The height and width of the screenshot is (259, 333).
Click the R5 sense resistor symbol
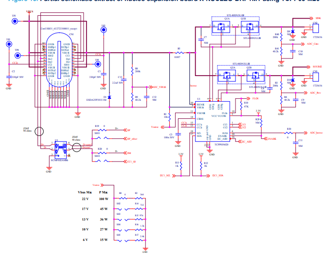point(180,53)
